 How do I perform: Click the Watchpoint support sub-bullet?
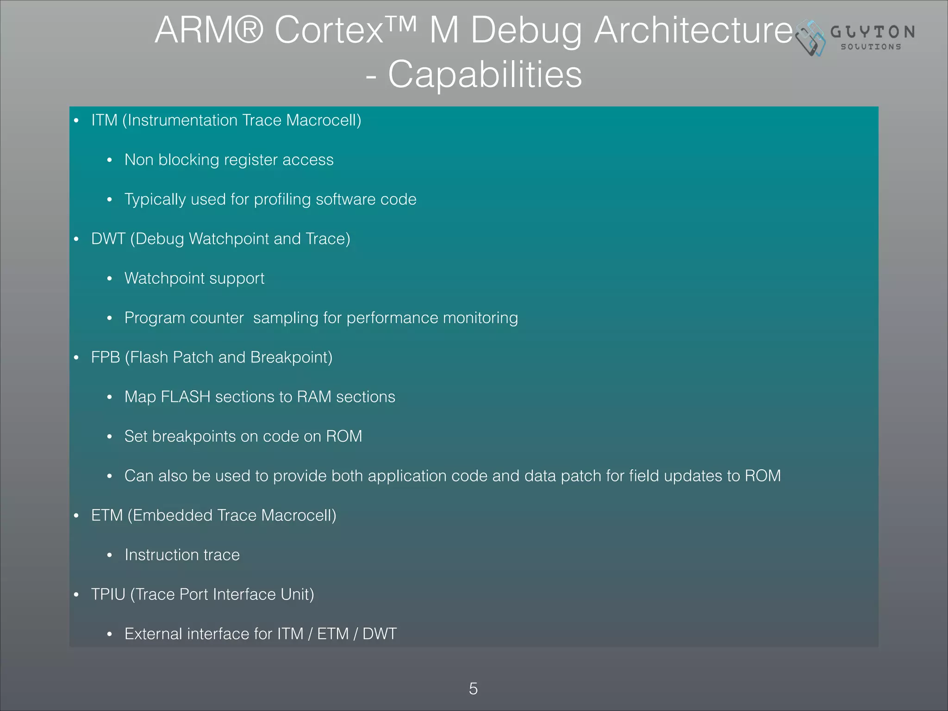pos(194,278)
